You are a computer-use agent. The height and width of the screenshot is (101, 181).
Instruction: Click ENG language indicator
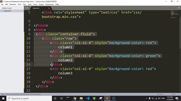(x=163, y=98)
